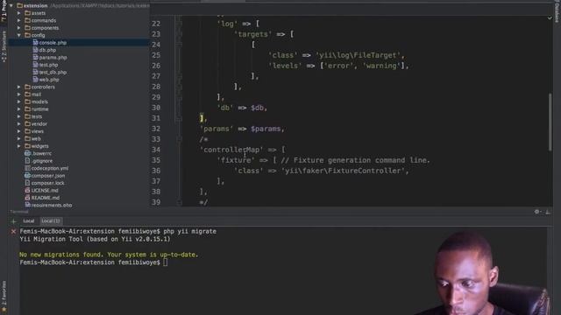Toggle code fold marker at line 27
This screenshot has width=561, height=315.
click(179, 76)
